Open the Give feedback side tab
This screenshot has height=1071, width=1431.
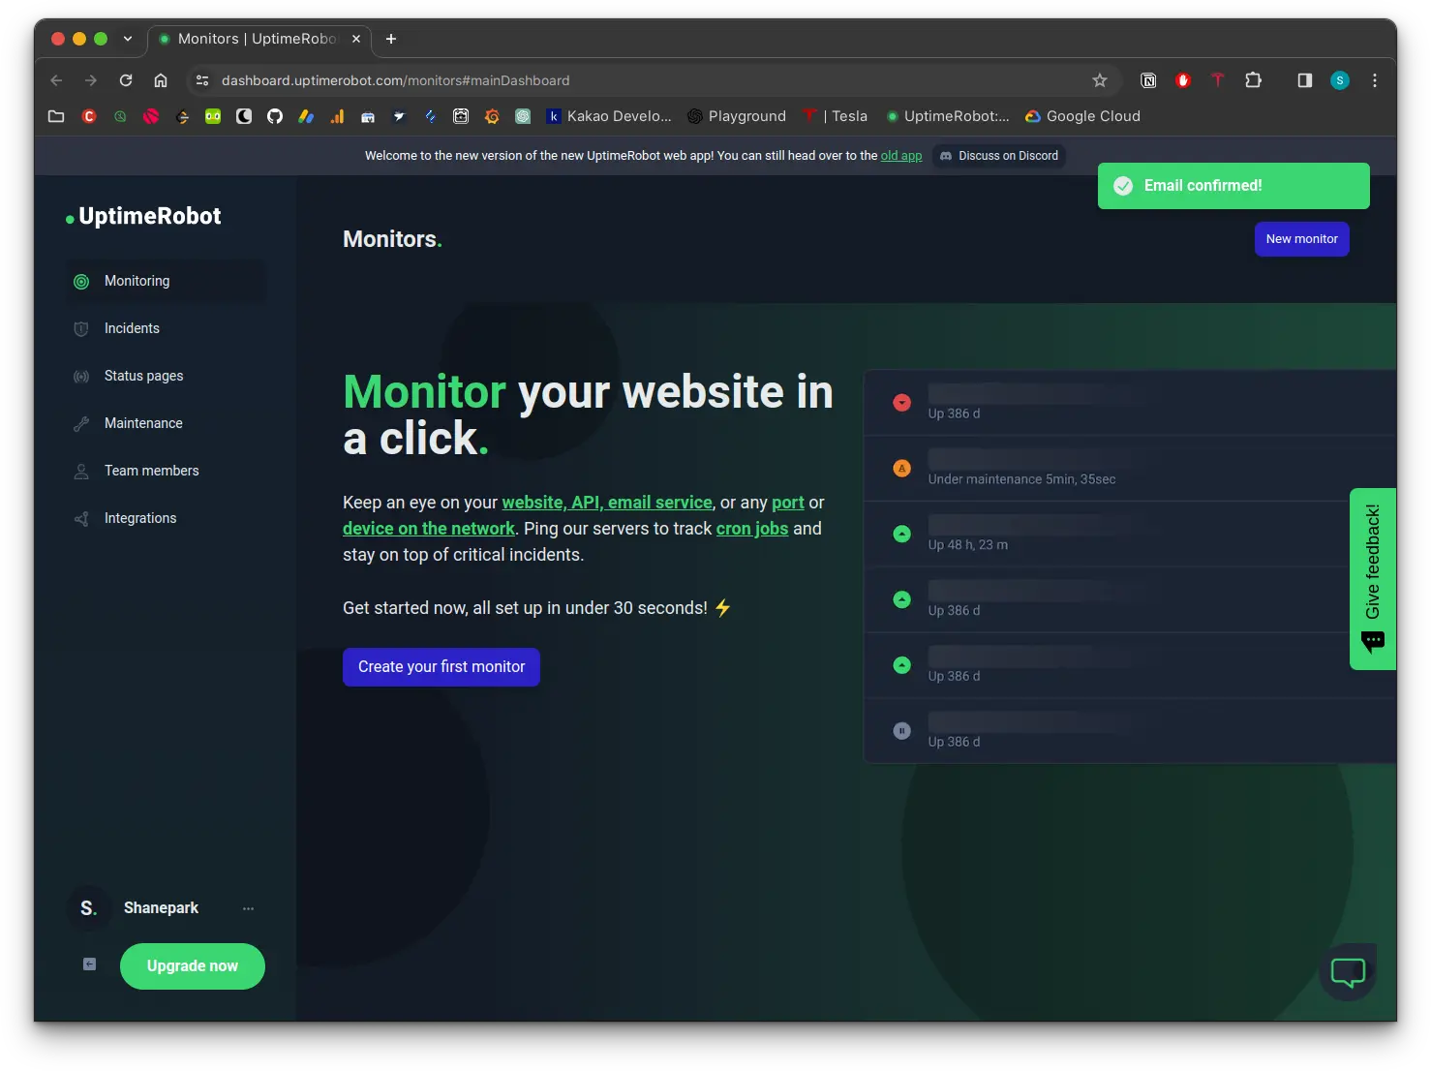(1373, 579)
